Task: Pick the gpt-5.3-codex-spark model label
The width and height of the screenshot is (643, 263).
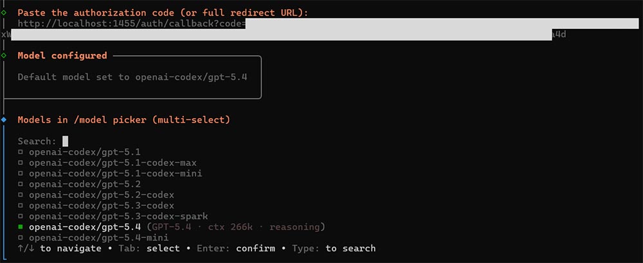Action: [x=118, y=217]
